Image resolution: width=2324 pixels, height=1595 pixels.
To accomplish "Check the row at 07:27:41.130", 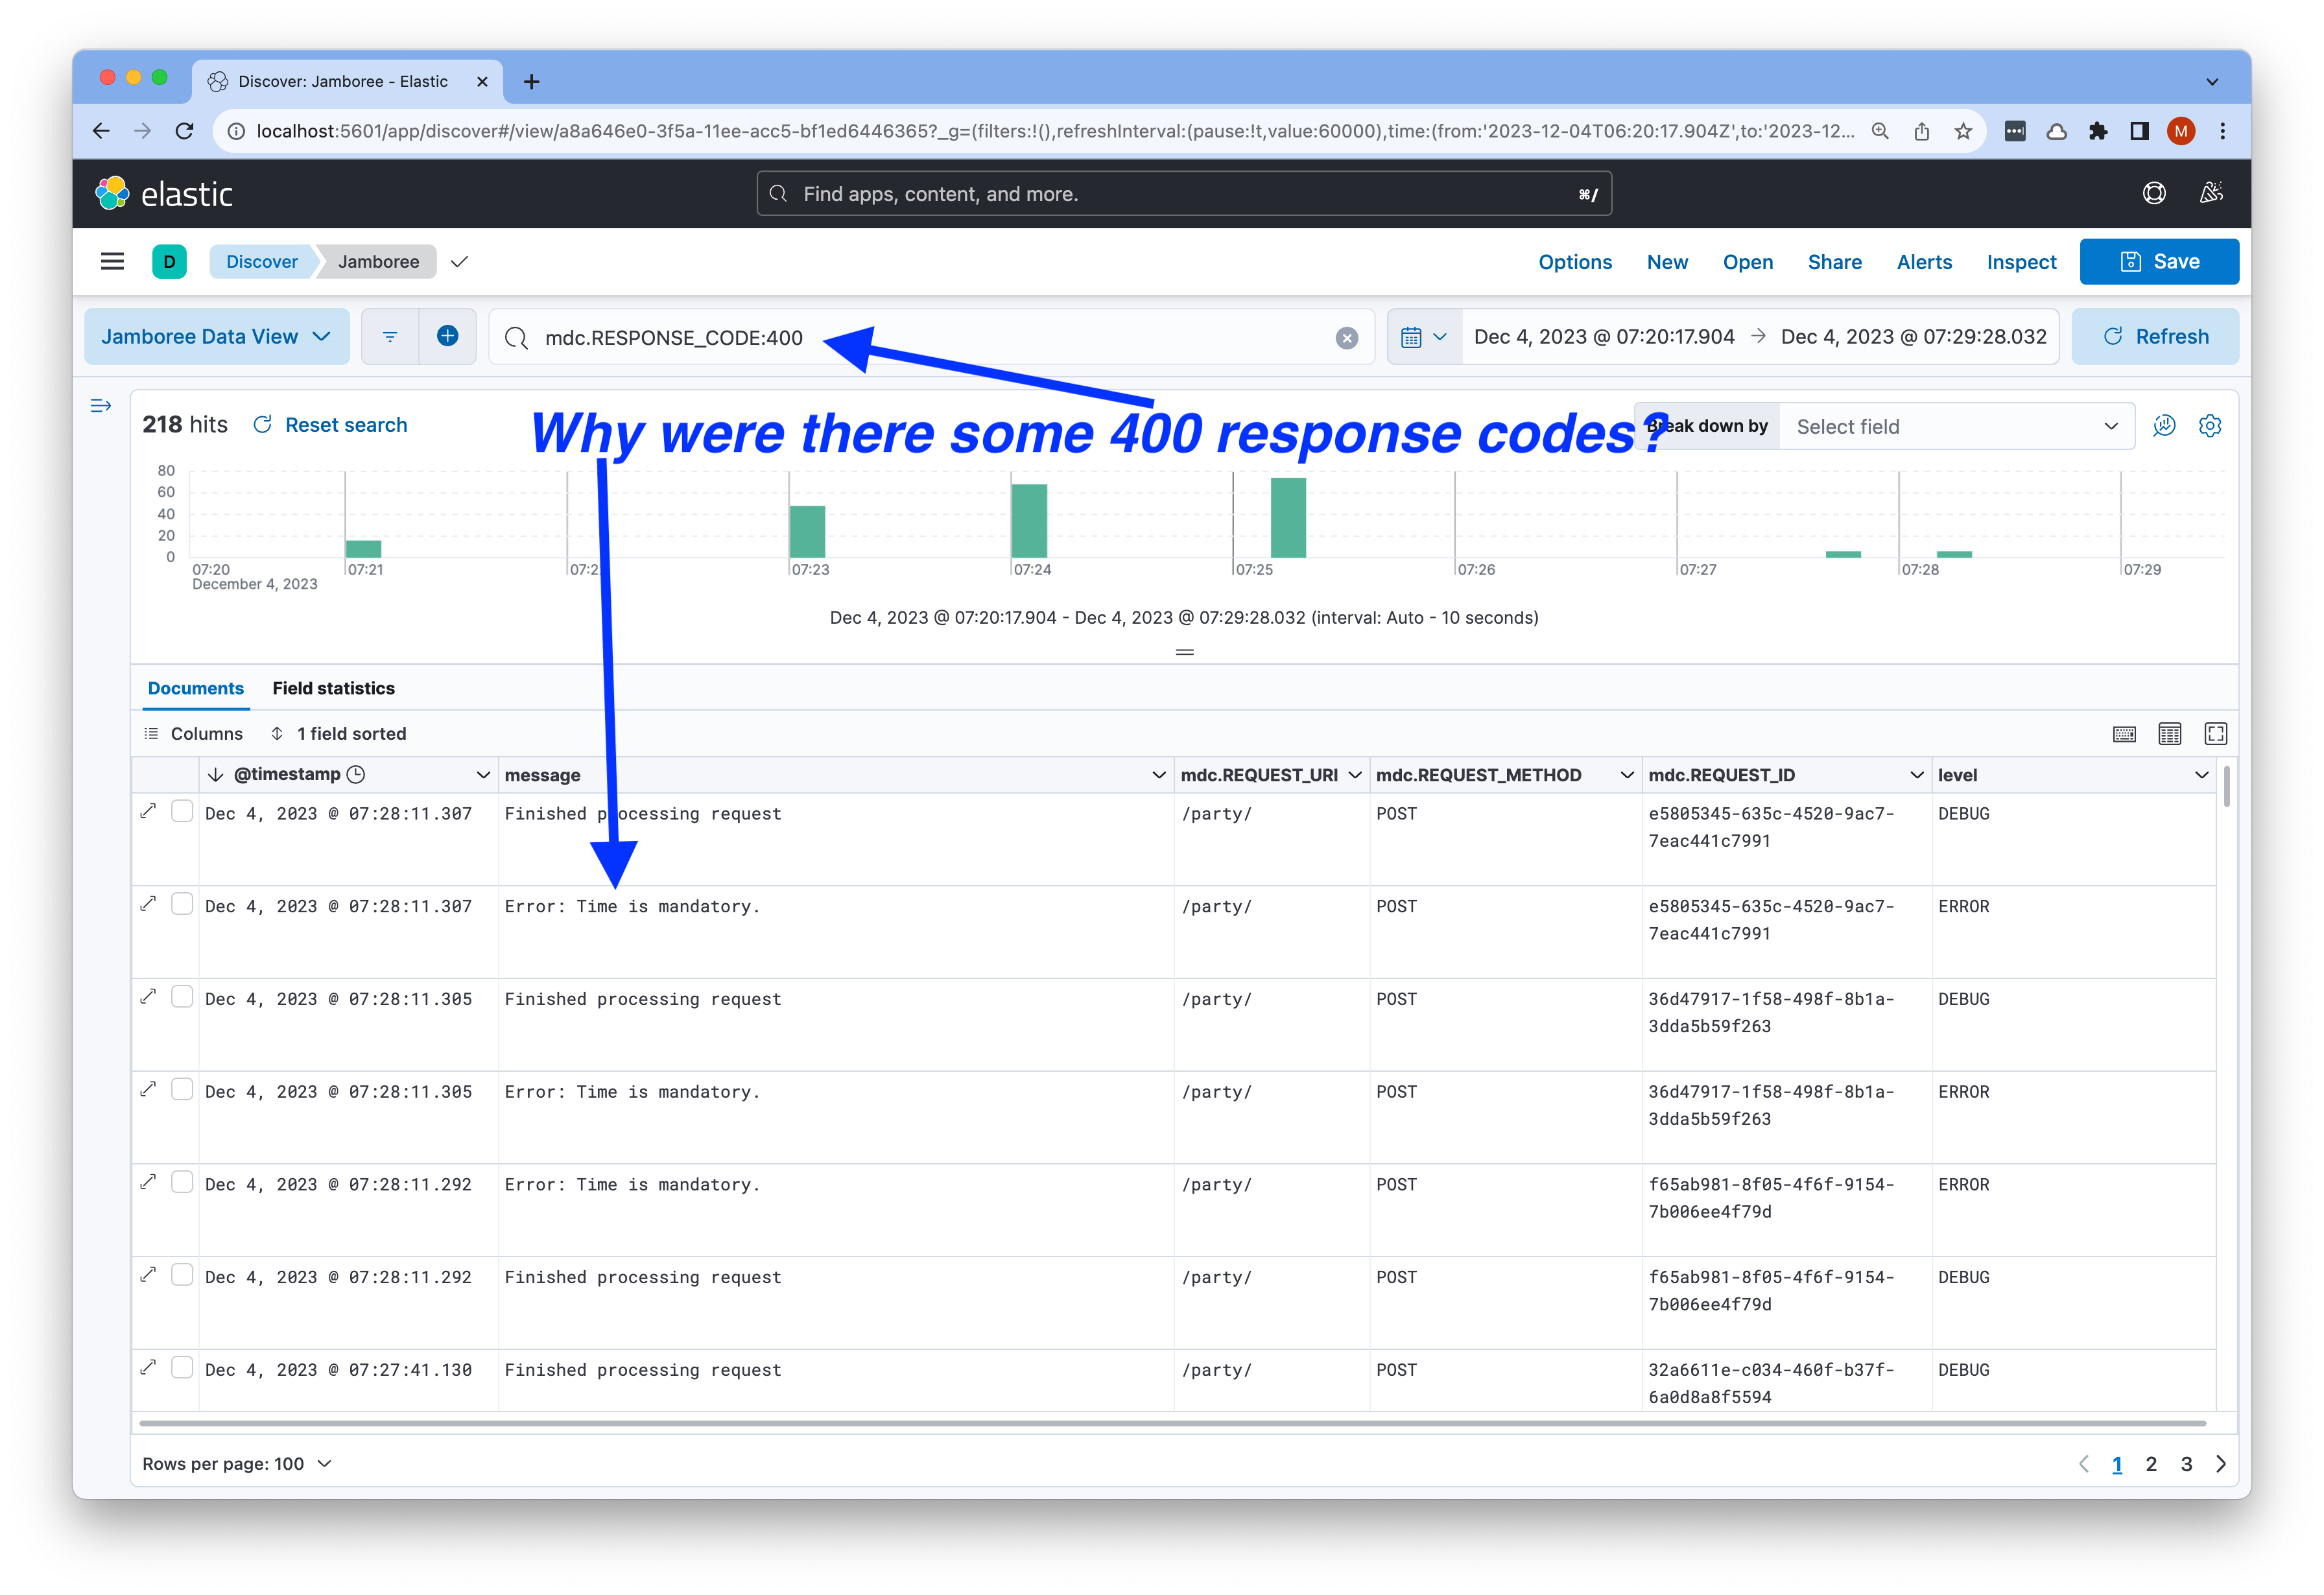I will point(182,1368).
